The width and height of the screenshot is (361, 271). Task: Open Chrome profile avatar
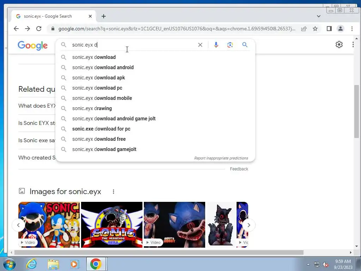click(341, 29)
